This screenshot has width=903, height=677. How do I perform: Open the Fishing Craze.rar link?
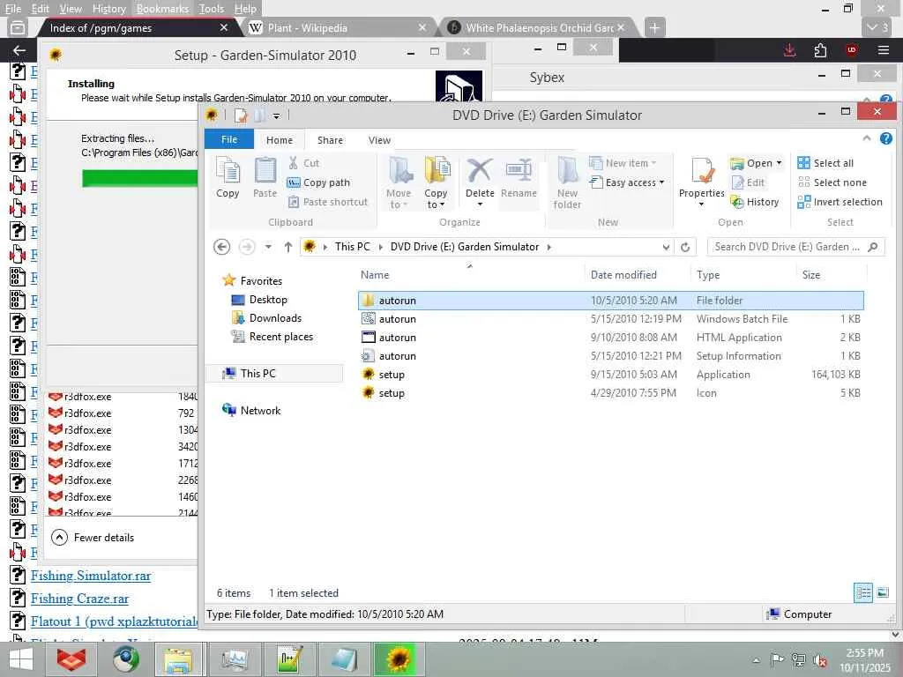pyautogui.click(x=79, y=599)
